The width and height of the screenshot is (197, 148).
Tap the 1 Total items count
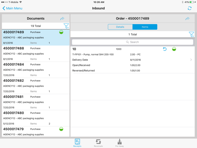(x=133, y=35)
